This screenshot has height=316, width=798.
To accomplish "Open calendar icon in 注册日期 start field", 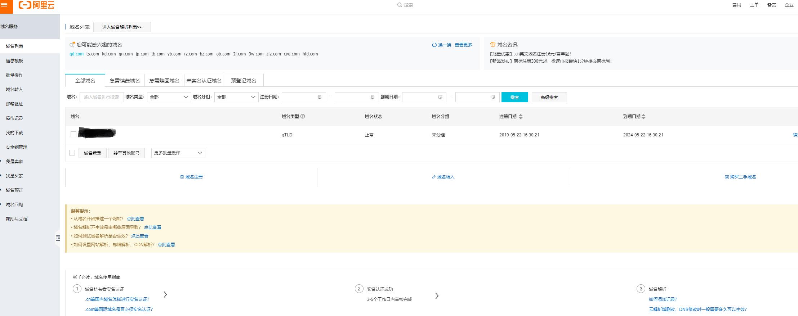I will coord(320,97).
